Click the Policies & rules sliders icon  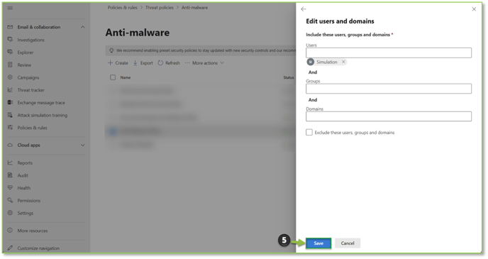(10, 127)
